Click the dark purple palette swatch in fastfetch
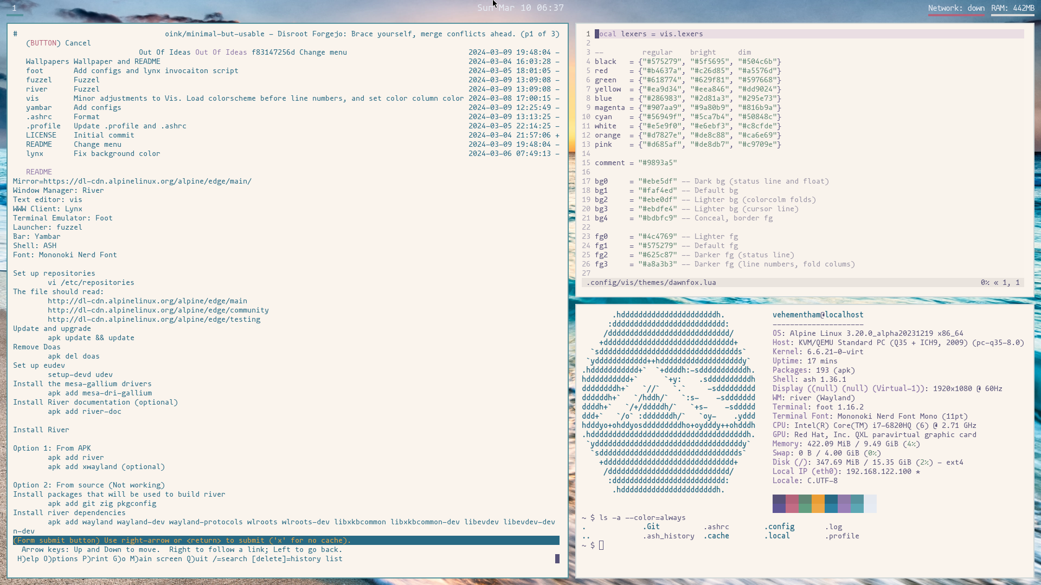 pyautogui.click(x=779, y=504)
